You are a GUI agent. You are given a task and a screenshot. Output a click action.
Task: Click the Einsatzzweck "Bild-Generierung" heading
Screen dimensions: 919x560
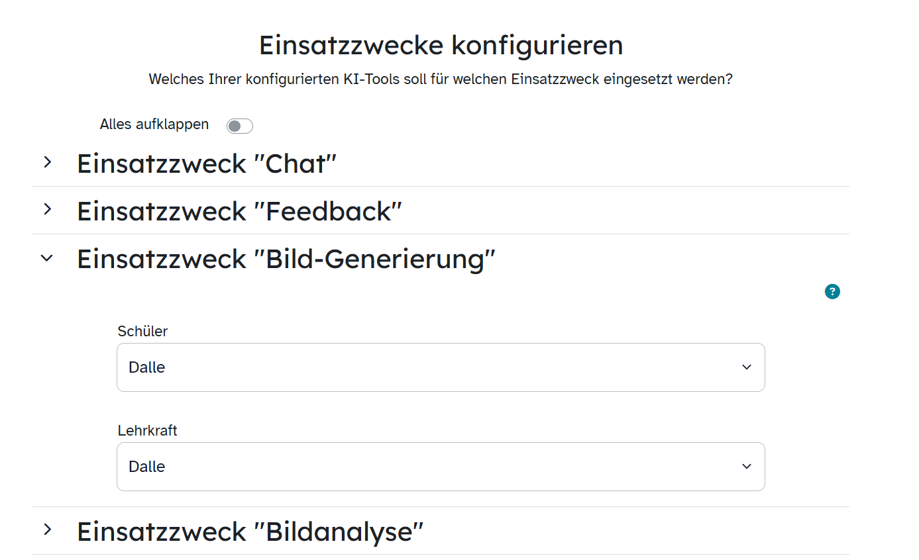click(x=286, y=259)
